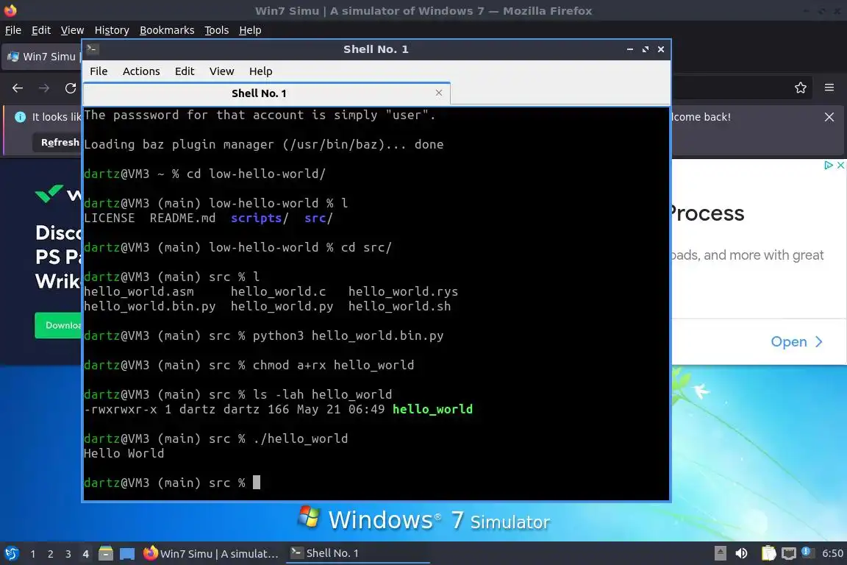Open Firefox Help menu

(250, 30)
